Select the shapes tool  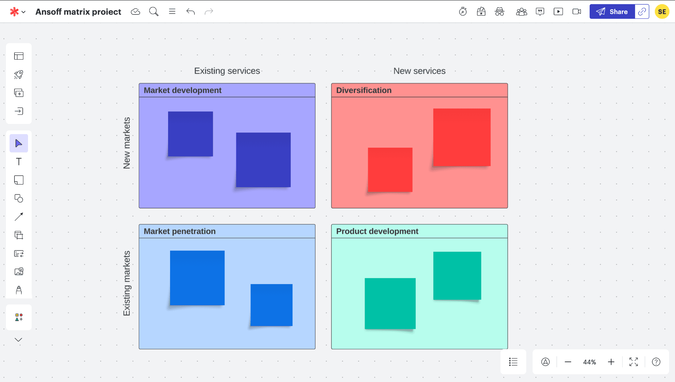[x=19, y=198]
